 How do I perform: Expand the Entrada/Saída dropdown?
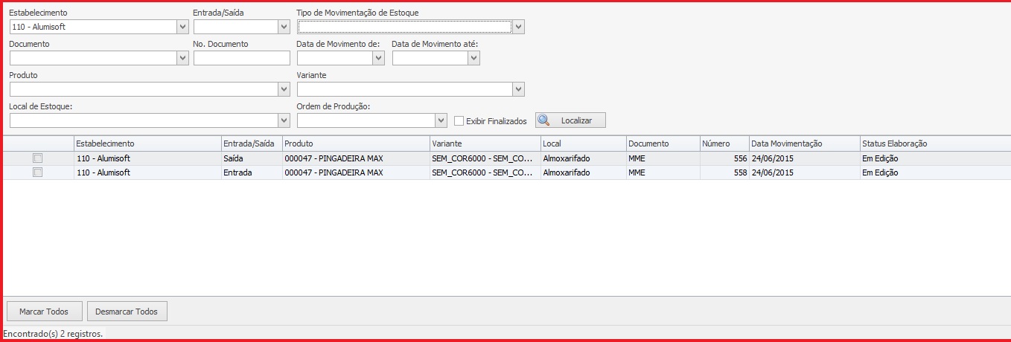pyautogui.click(x=284, y=27)
